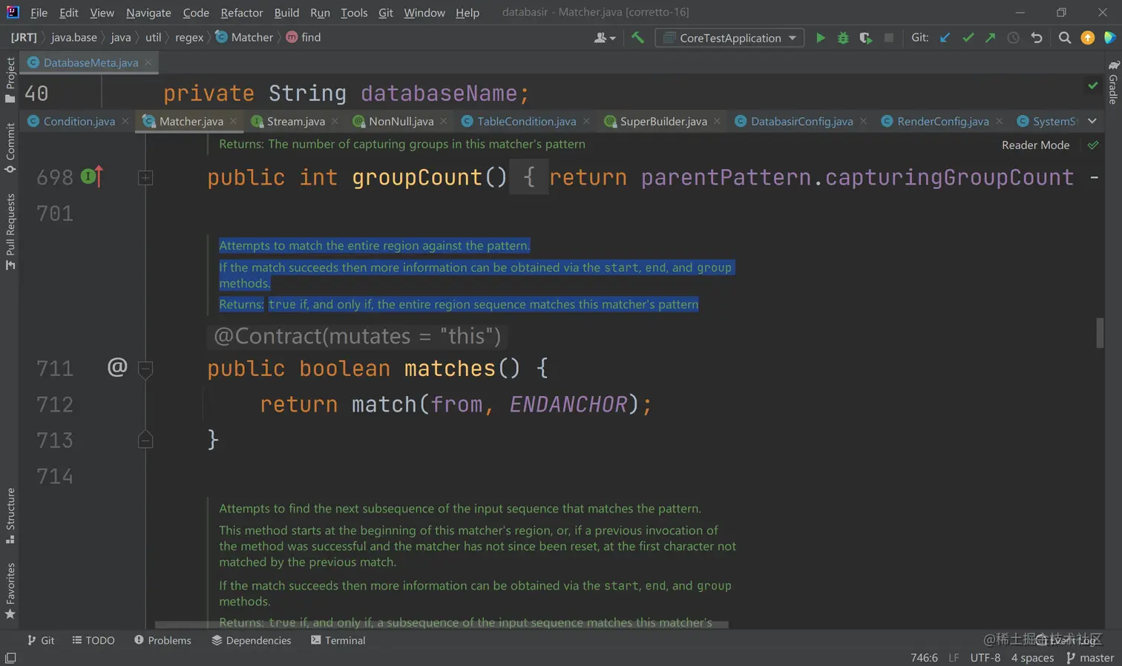
Task: Open the Structure tool window
Action: coord(10,515)
